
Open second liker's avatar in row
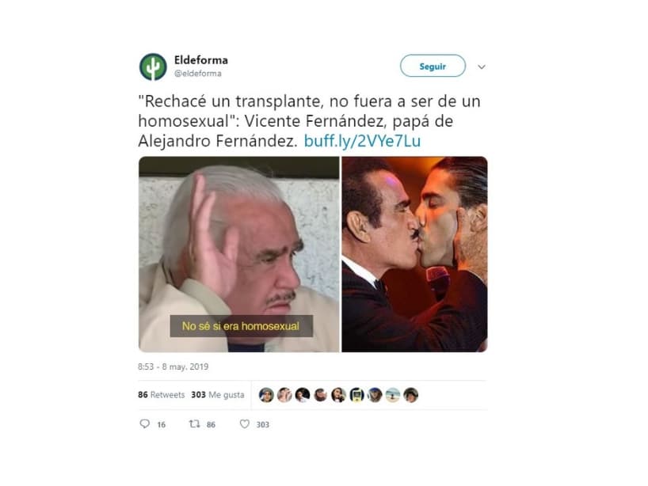click(284, 395)
